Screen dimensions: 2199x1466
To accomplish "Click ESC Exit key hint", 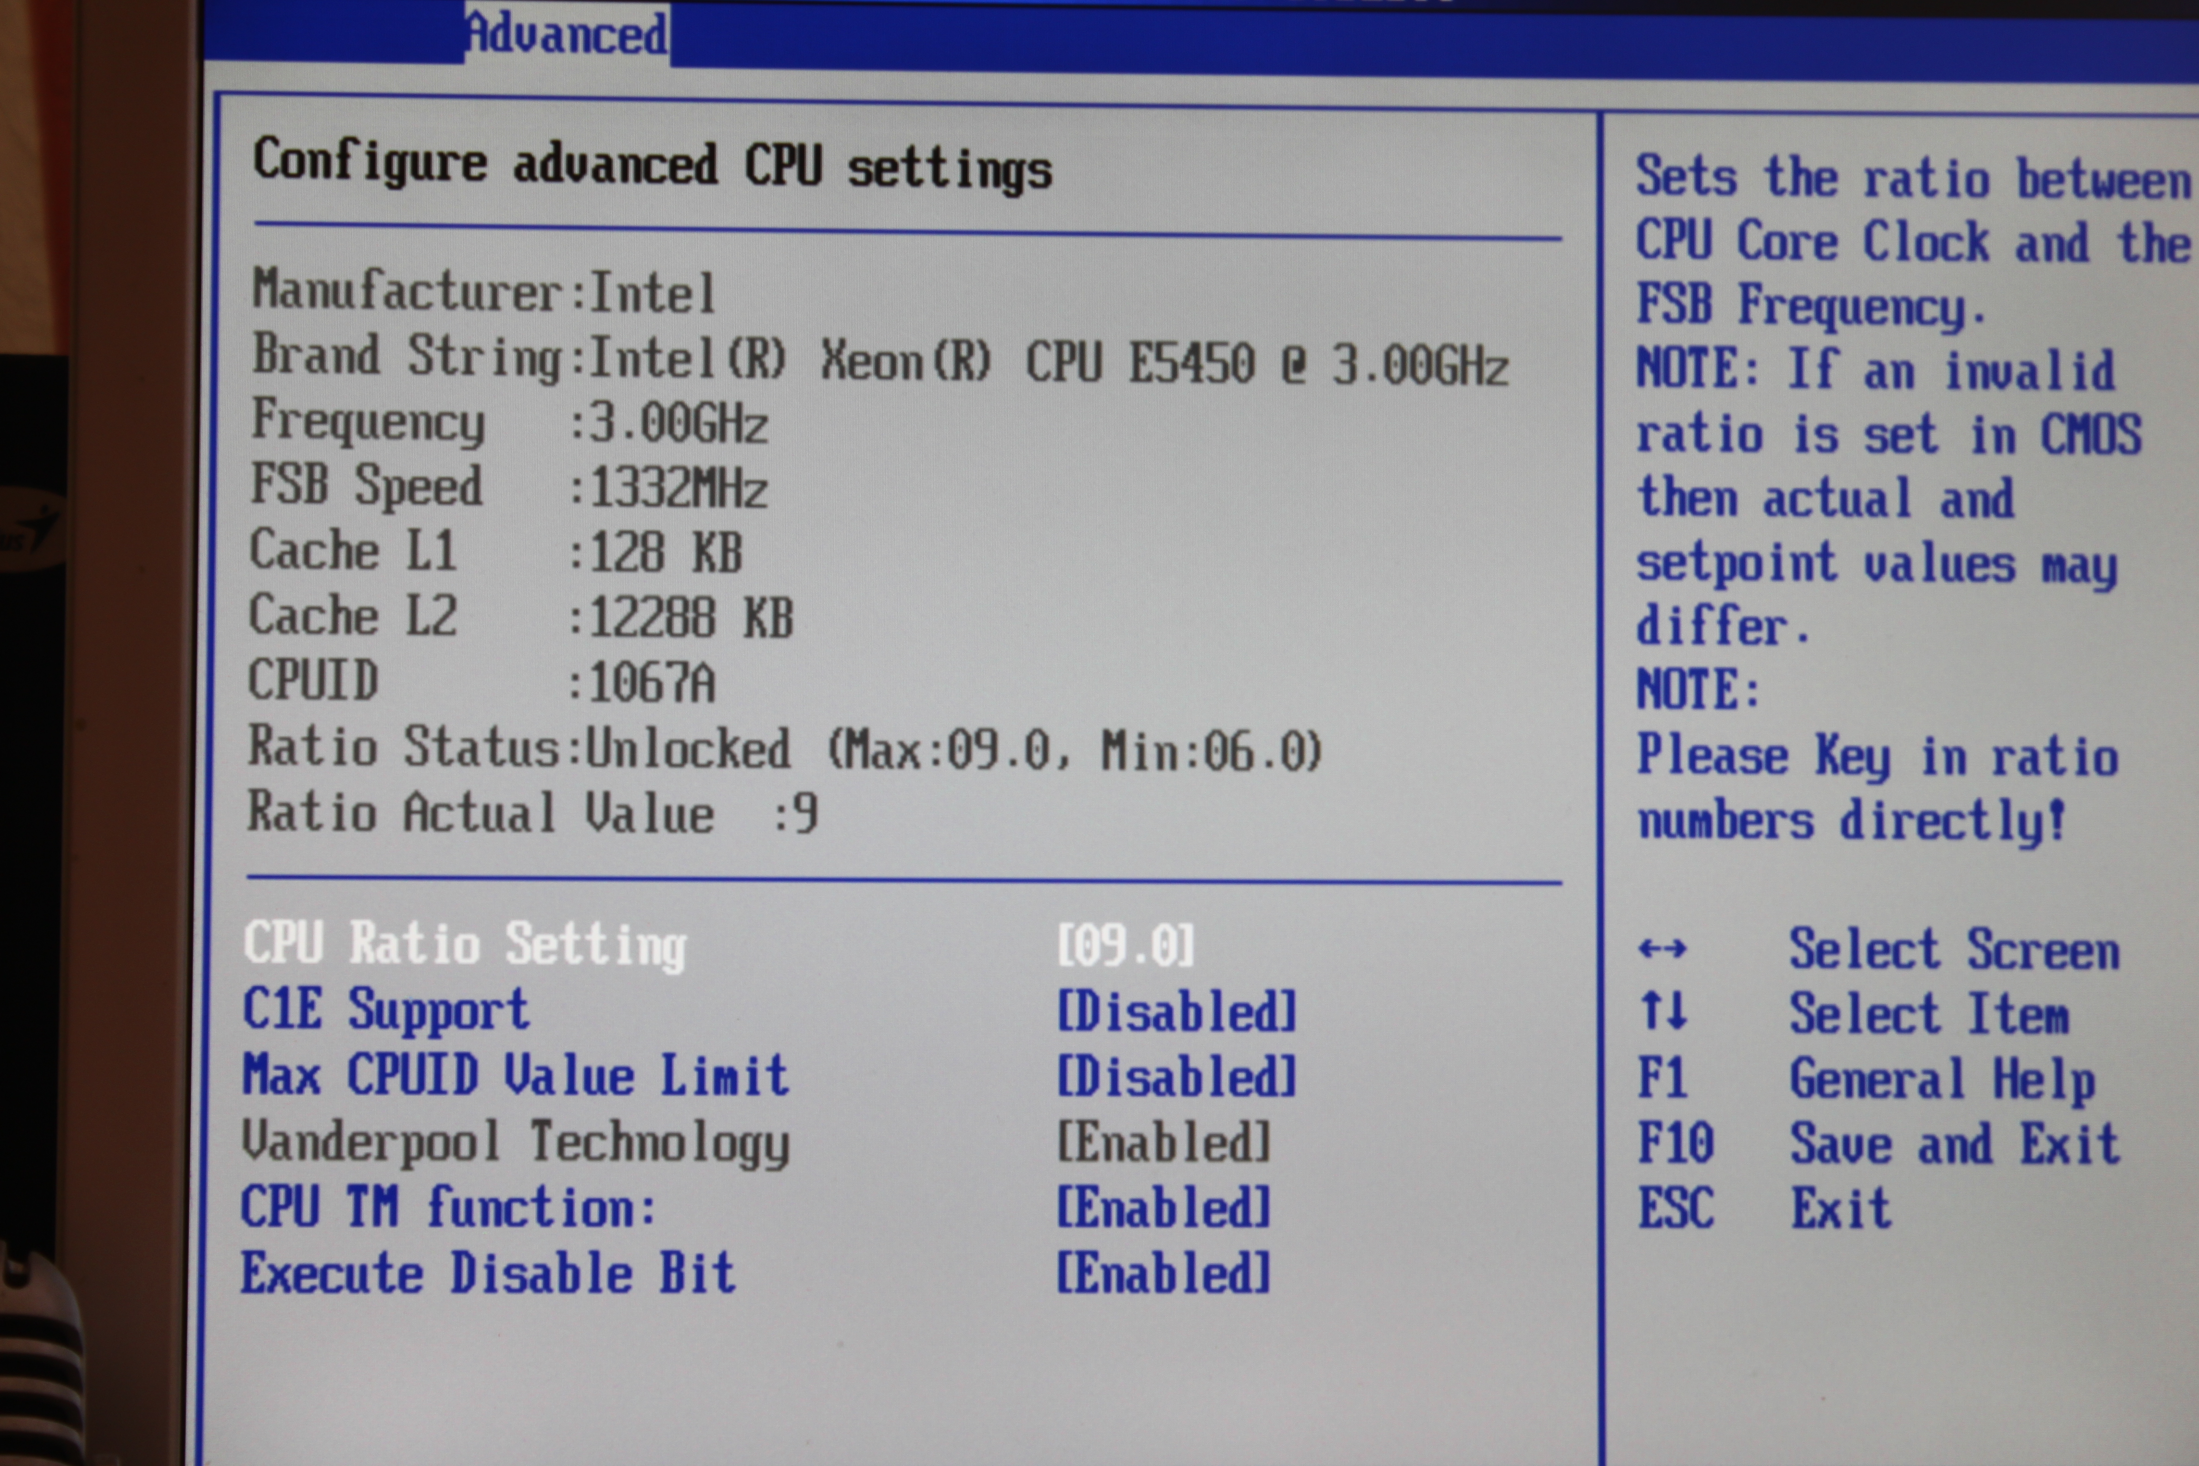I will click(x=1676, y=1208).
